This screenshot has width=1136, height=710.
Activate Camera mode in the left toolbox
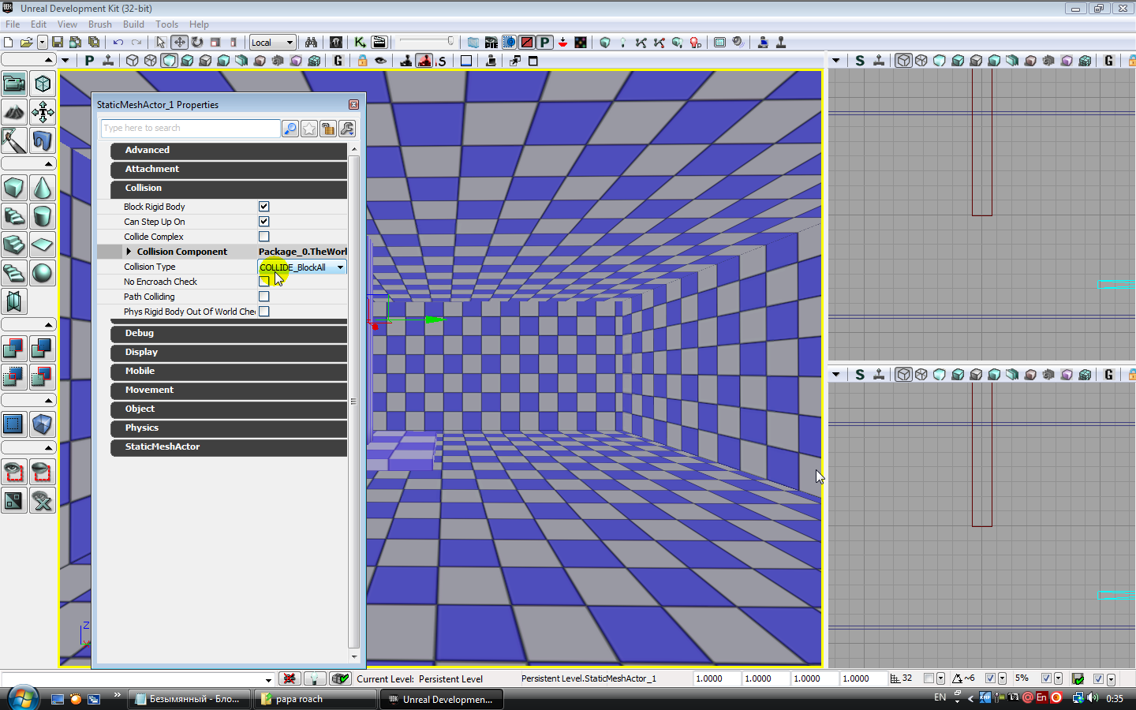click(x=14, y=84)
